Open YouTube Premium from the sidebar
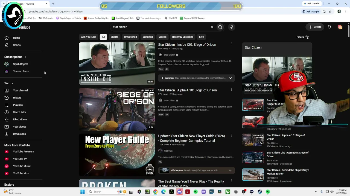The image size is (350, 196). [23, 152]
